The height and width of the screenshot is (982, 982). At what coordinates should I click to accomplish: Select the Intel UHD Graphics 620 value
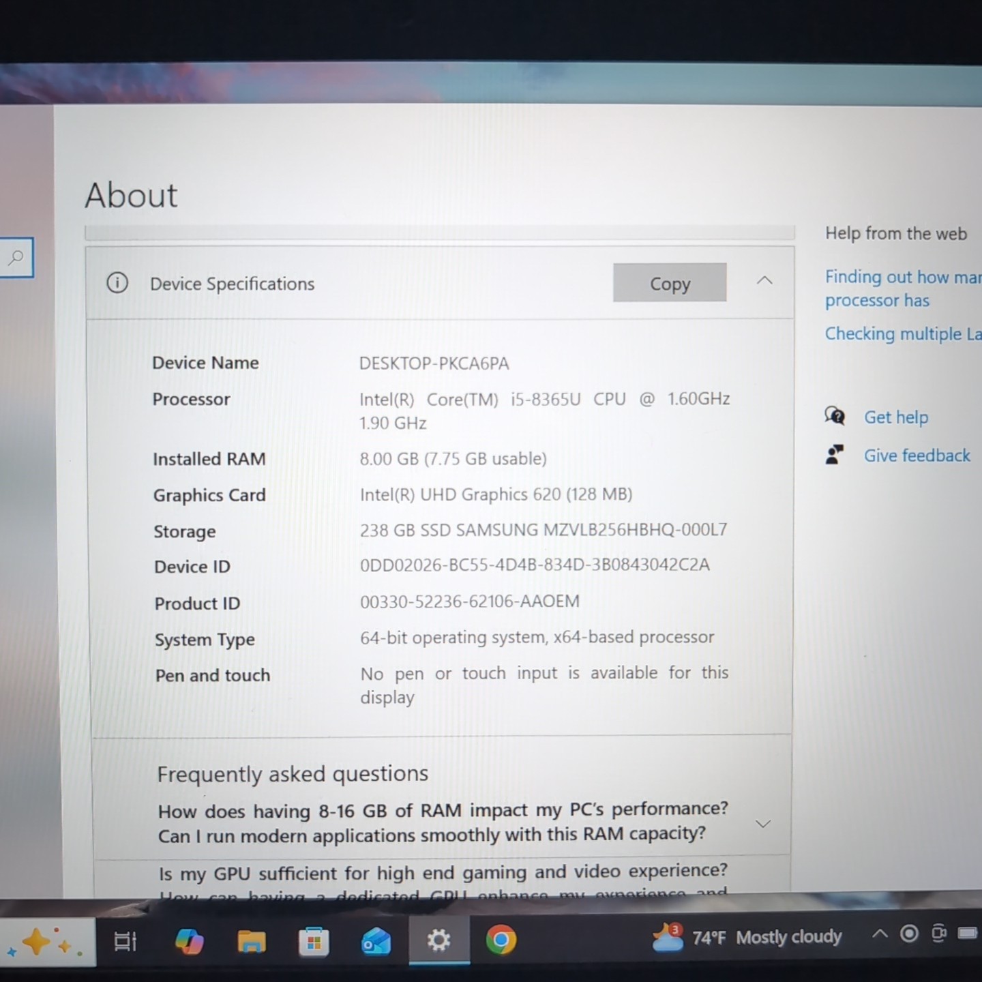pyautogui.click(x=496, y=494)
